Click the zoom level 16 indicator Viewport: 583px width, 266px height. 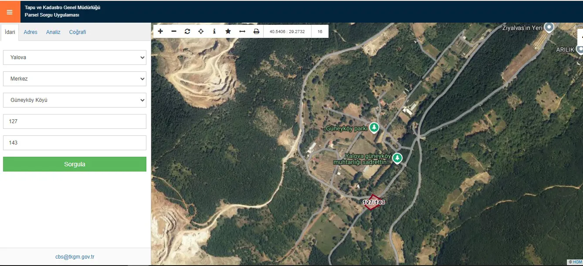coord(320,31)
